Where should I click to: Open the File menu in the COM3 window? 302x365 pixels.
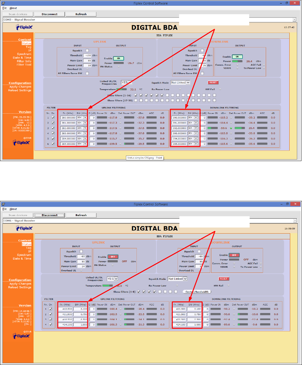5,8
